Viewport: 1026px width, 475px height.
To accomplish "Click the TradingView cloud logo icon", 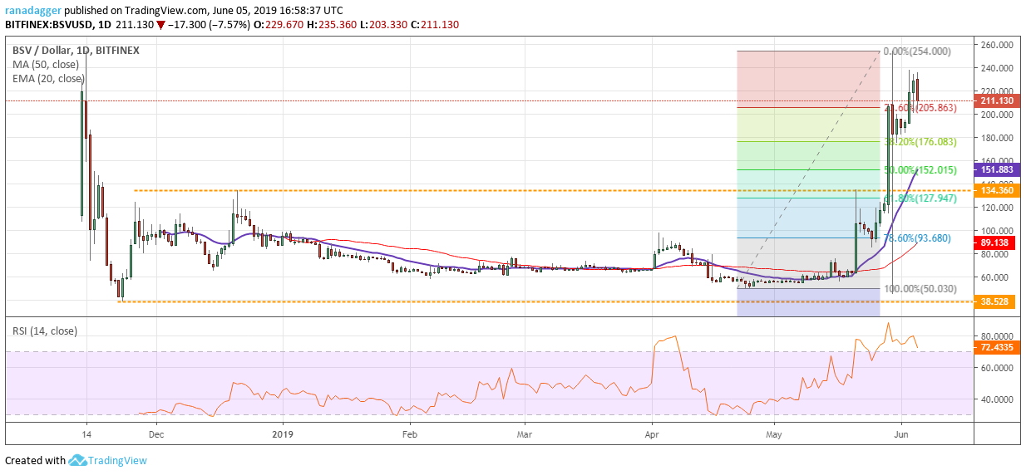I will point(79,460).
